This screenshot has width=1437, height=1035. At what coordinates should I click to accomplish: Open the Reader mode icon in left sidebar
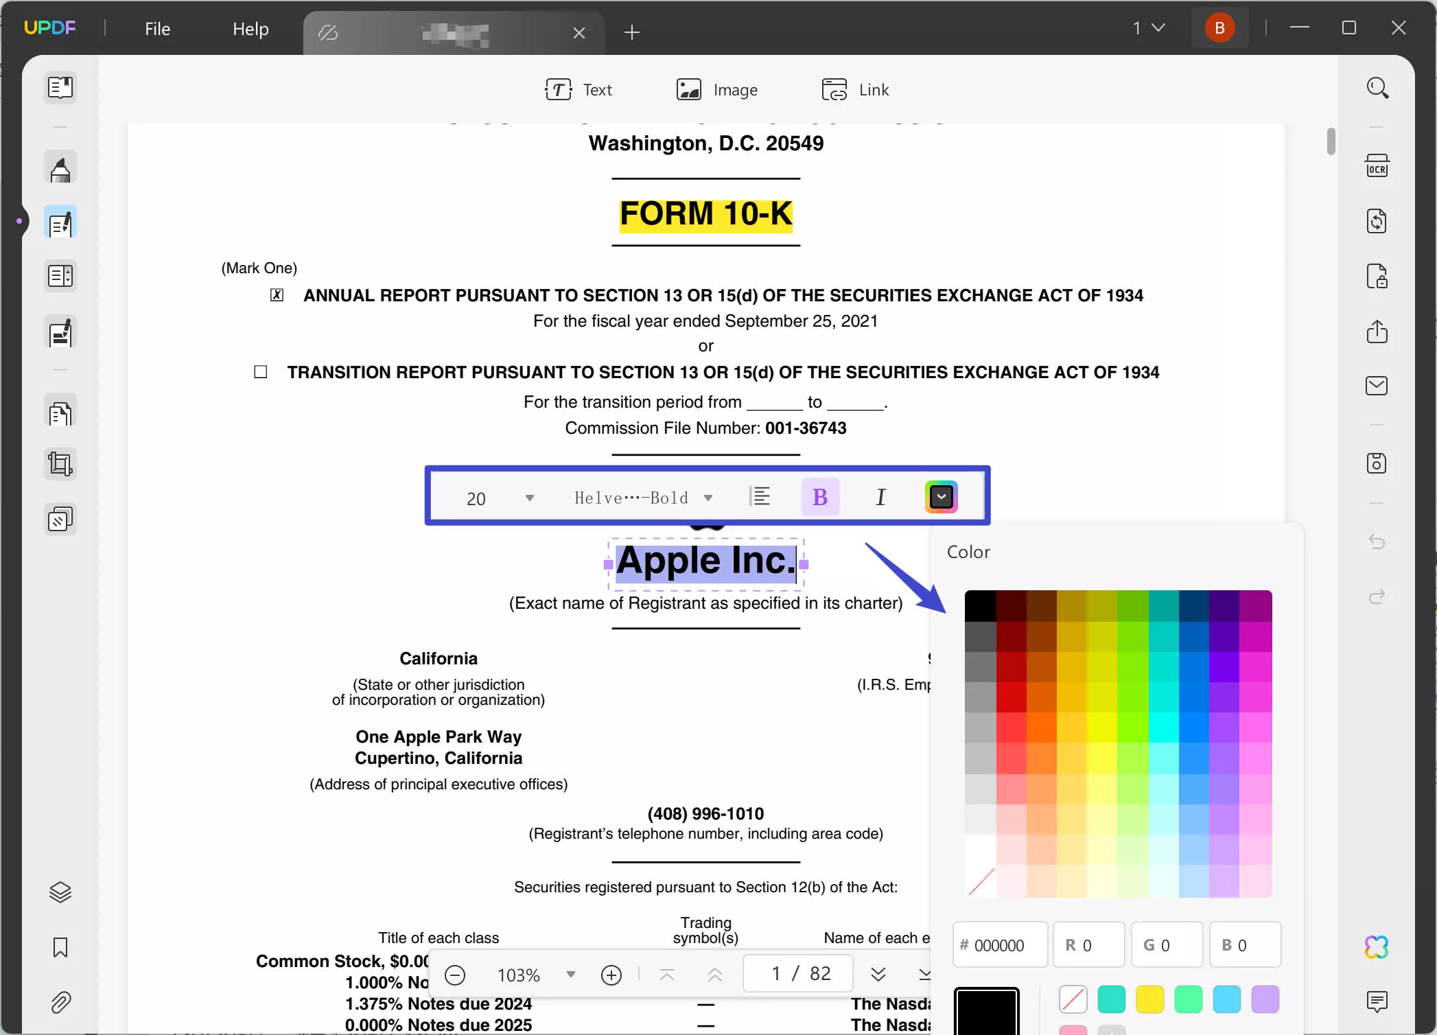pos(60,88)
